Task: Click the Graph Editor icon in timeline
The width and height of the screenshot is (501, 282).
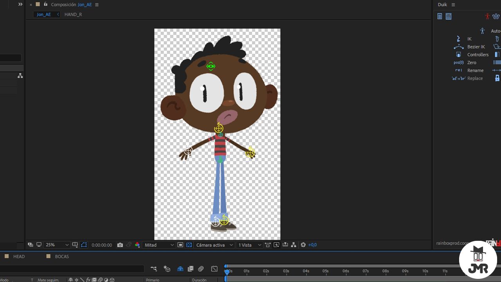Action: pyautogui.click(x=214, y=269)
